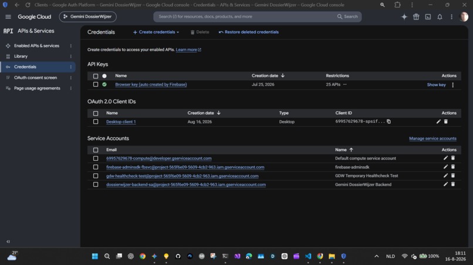The width and height of the screenshot is (473, 265).
Task: Sort OAuth clients by Creation date
Action: coord(204,113)
